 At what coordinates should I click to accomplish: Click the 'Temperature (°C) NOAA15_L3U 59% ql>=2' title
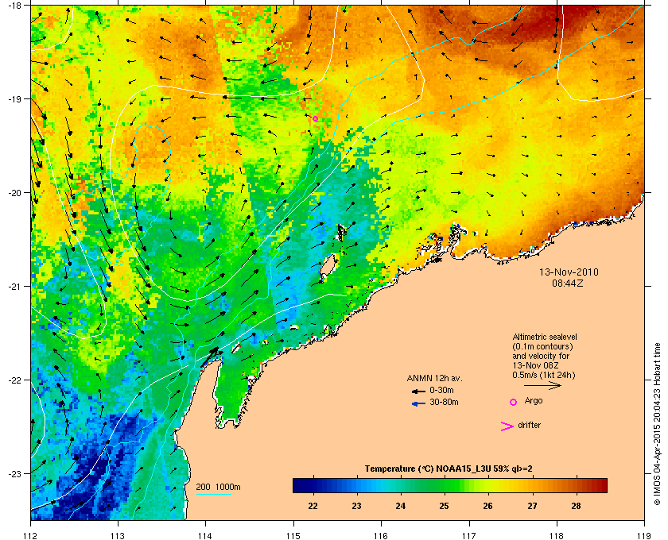pos(449,469)
